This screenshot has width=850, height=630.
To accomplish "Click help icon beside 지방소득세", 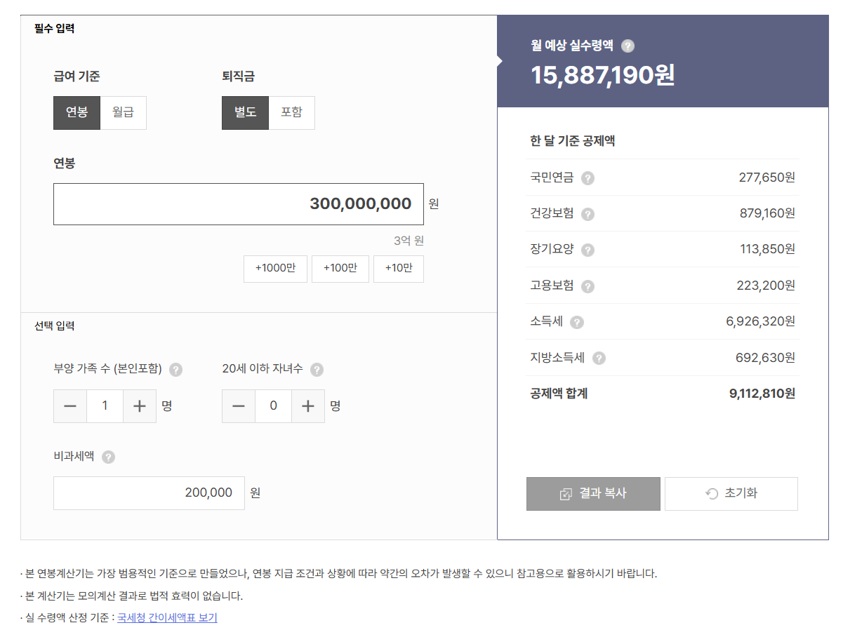I will point(599,358).
